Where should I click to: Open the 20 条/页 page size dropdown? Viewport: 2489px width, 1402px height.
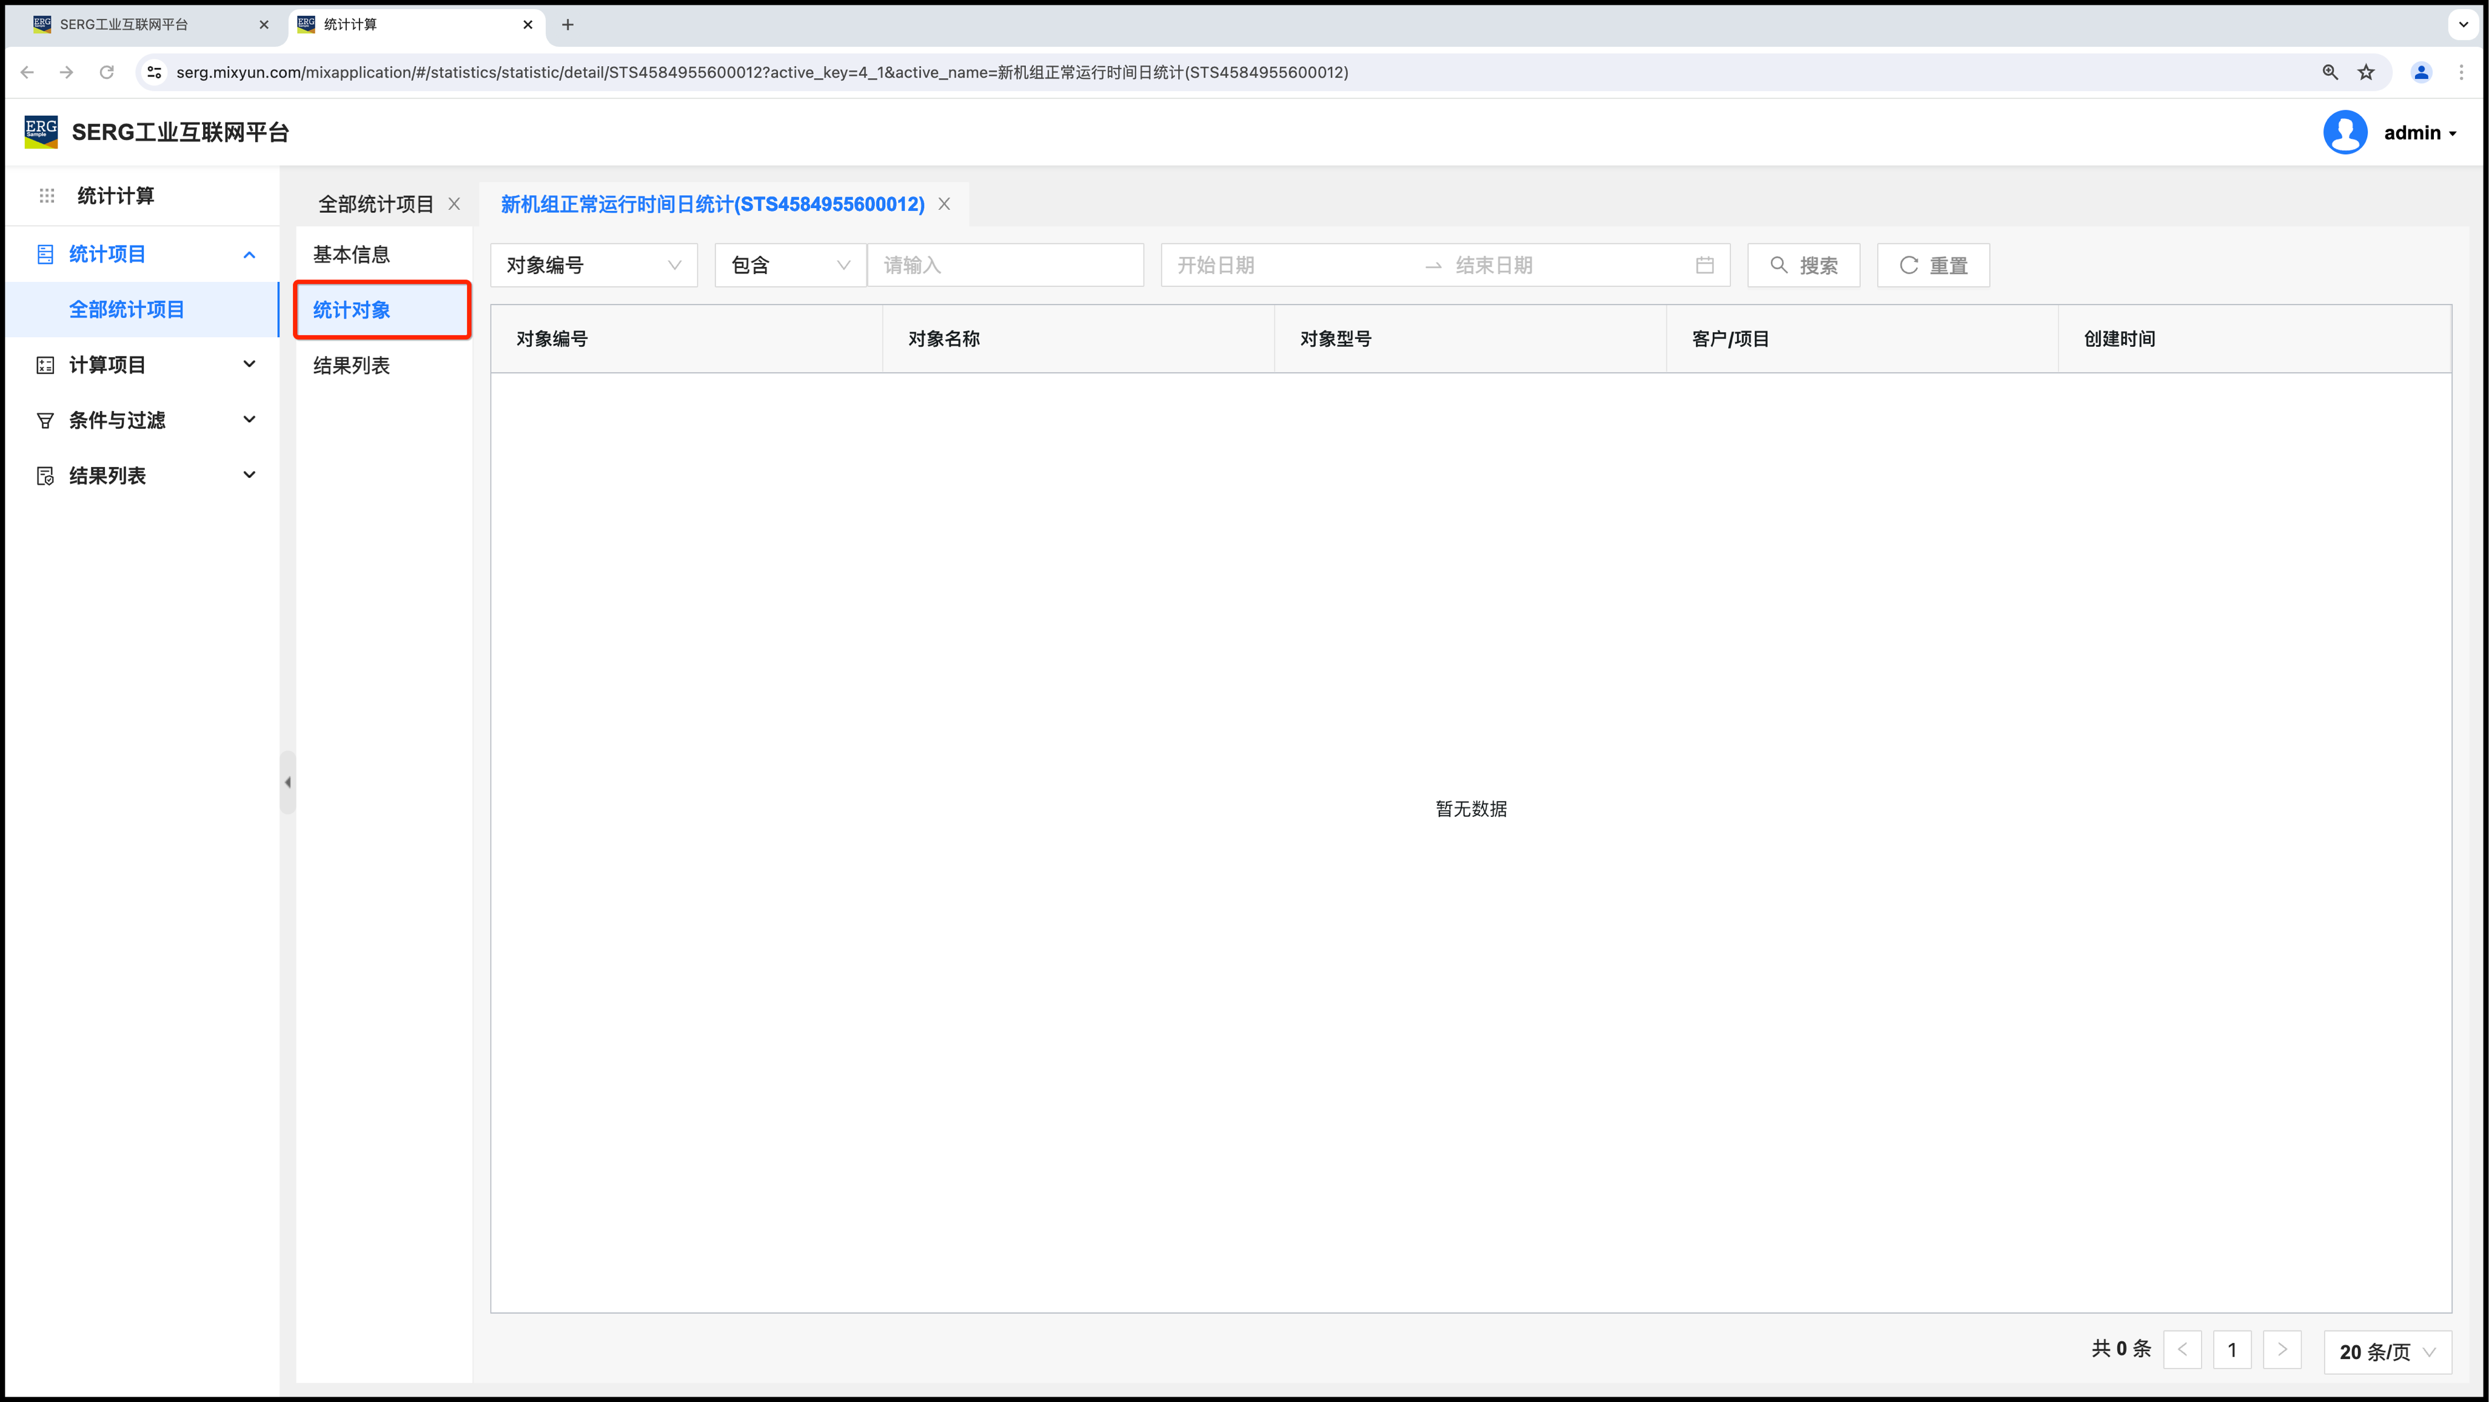tap(2387, 1352)
